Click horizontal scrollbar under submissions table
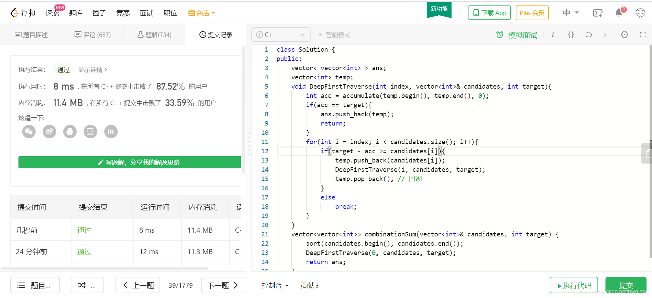Viewport: 652px width, 298px height. point(105,269)
